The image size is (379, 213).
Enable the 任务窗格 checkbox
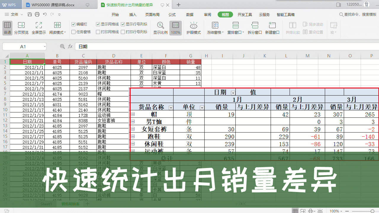coord(73,32)
